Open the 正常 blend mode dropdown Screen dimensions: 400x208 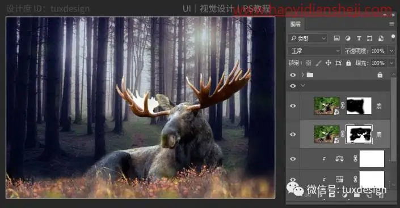click(x=314, y=51)
